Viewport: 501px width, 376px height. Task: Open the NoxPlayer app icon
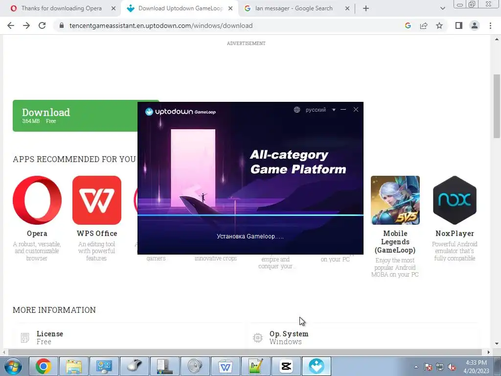(x=455, y=200)
